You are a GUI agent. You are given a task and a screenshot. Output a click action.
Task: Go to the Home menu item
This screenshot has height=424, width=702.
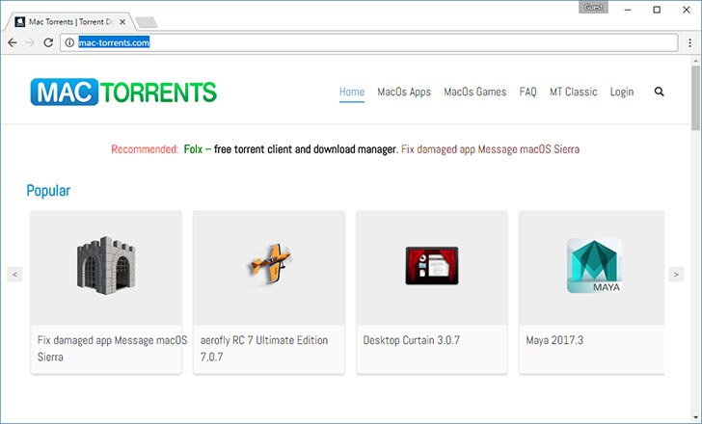(x=351, y=92)
